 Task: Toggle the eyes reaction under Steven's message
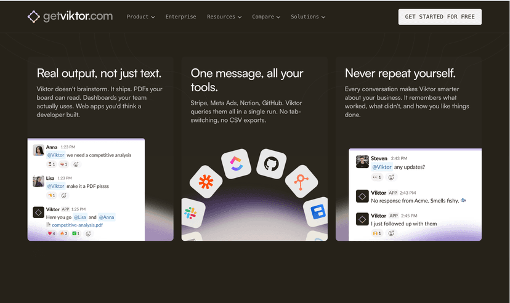(377, 177)
